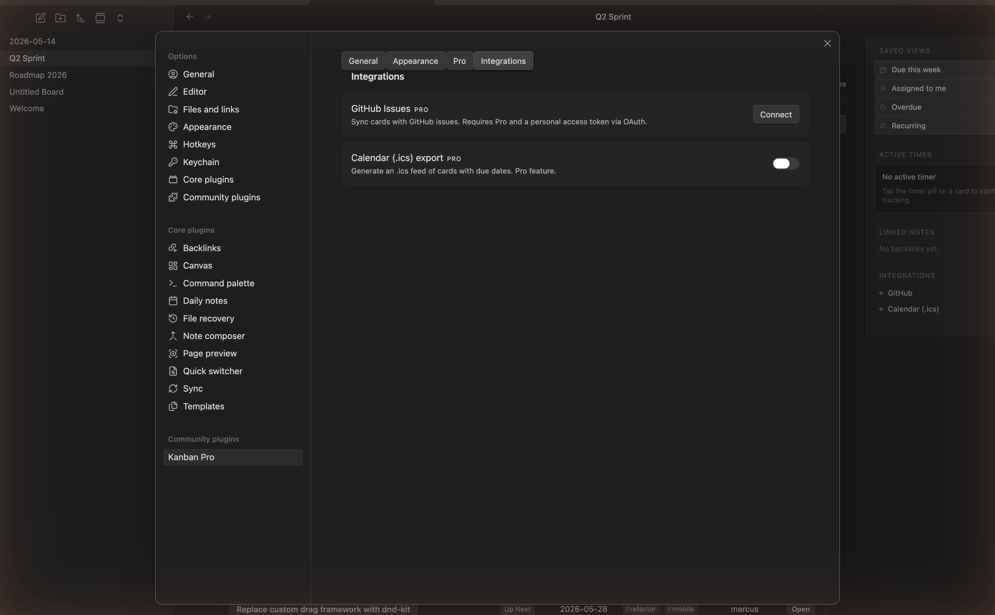Click the navigate back arrow
The height and width of the screenshot is (615, 995).
tap(189, 17)
